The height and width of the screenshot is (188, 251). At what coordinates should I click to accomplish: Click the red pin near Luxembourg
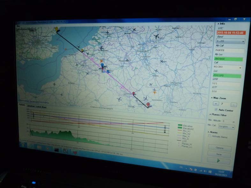(134, 94)
